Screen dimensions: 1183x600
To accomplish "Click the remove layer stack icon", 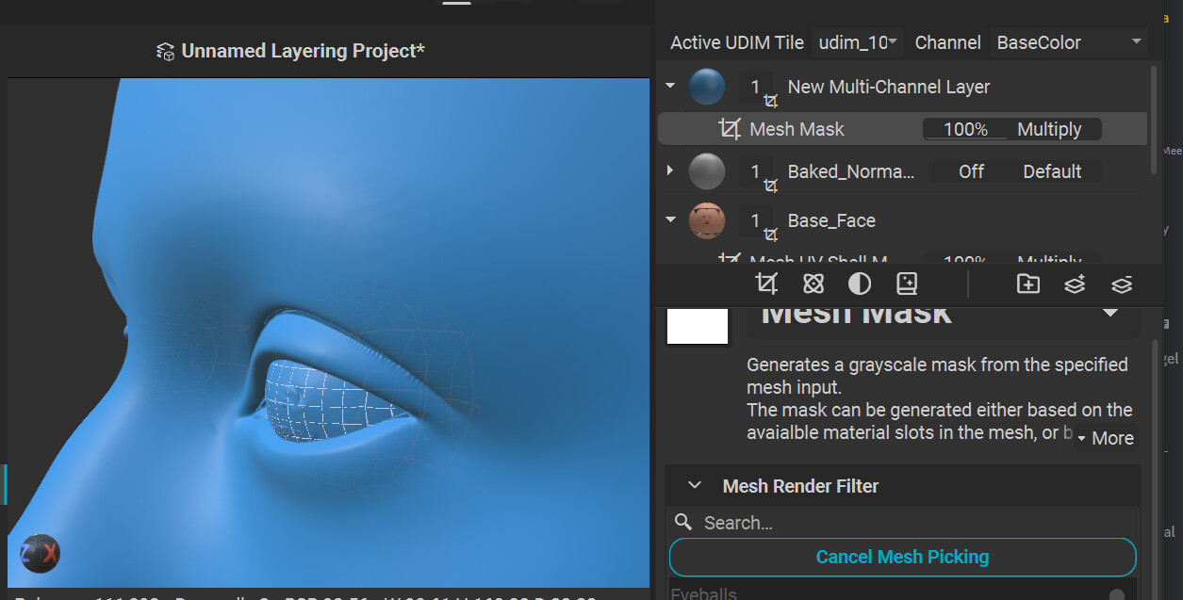I will (1121, 284).
